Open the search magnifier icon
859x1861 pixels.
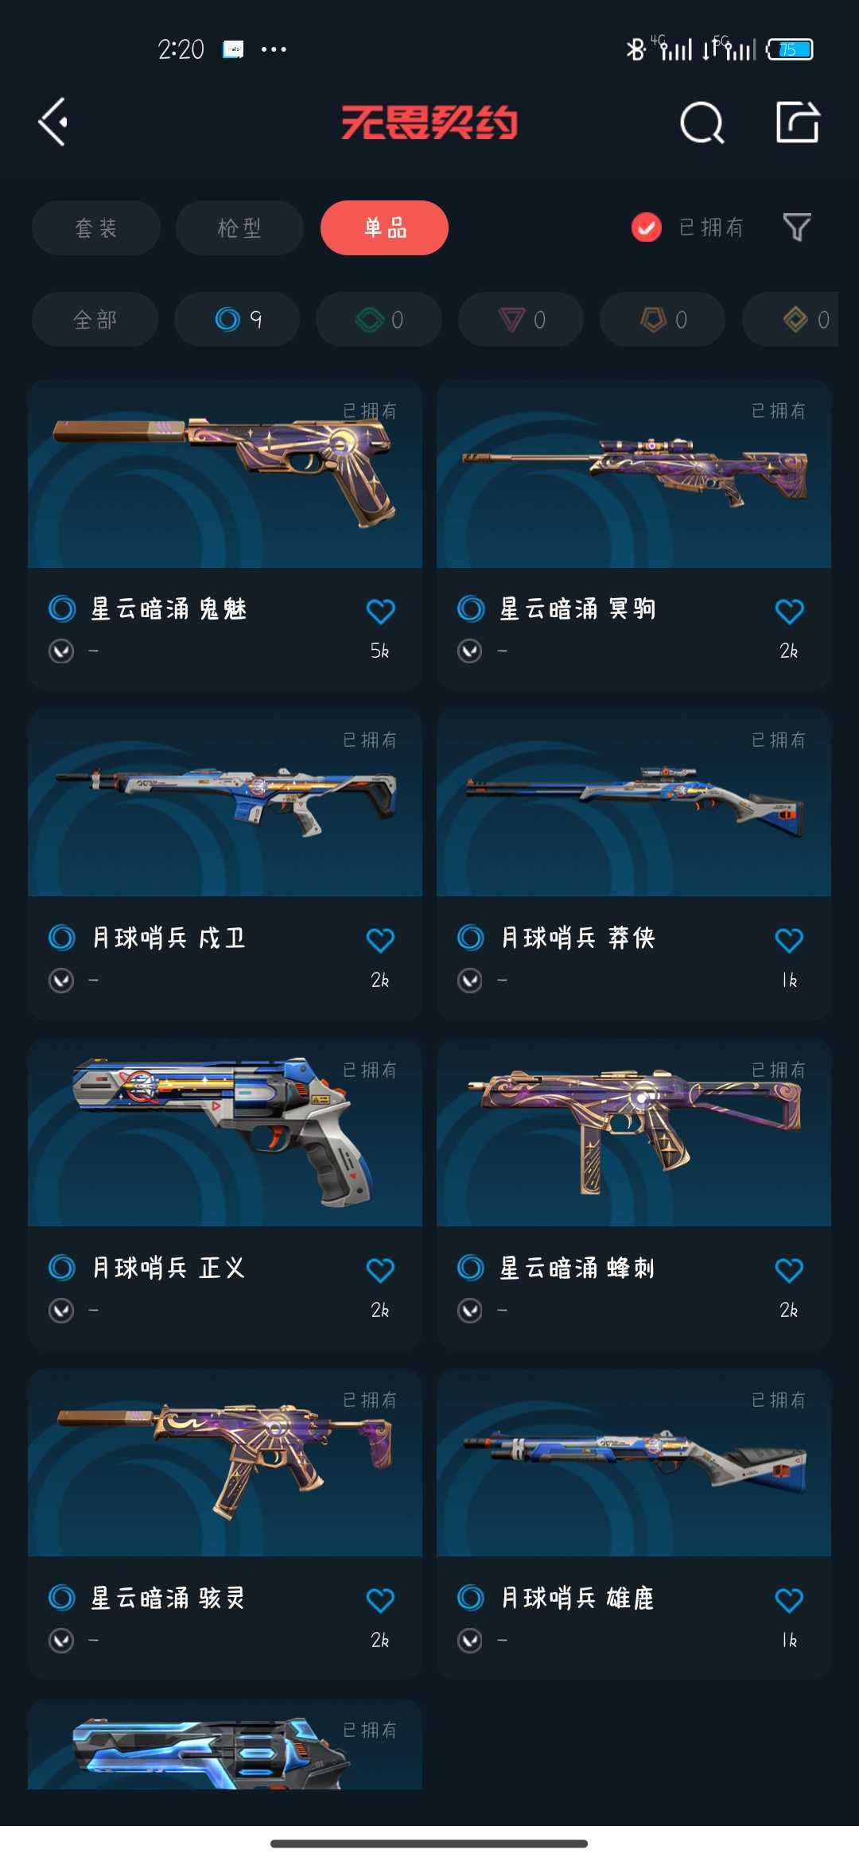(x=702, y=122)
